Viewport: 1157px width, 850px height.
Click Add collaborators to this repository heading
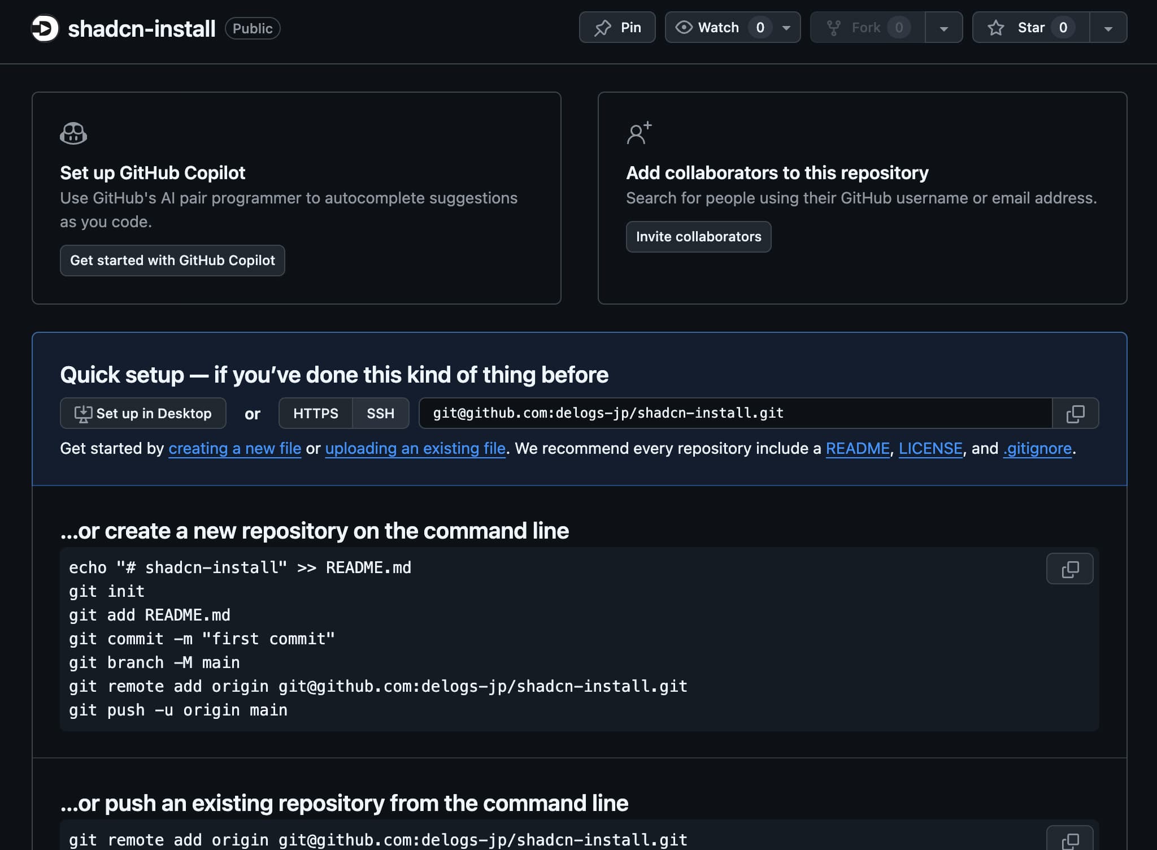pyautogui.click(x=777, y=173)
